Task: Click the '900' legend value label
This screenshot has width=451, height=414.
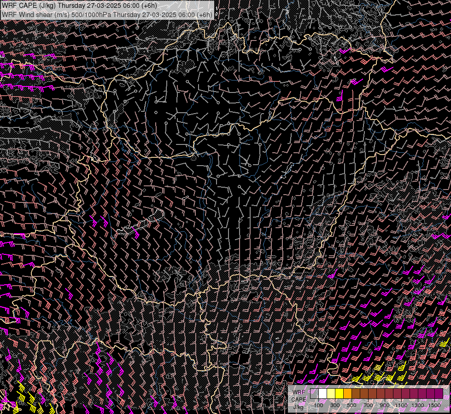Action: coord(385,405)
